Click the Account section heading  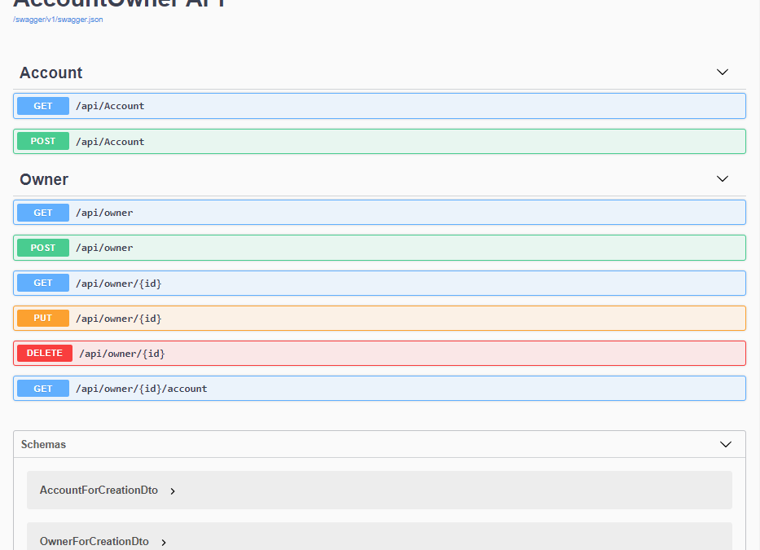(x=51, y=73)
